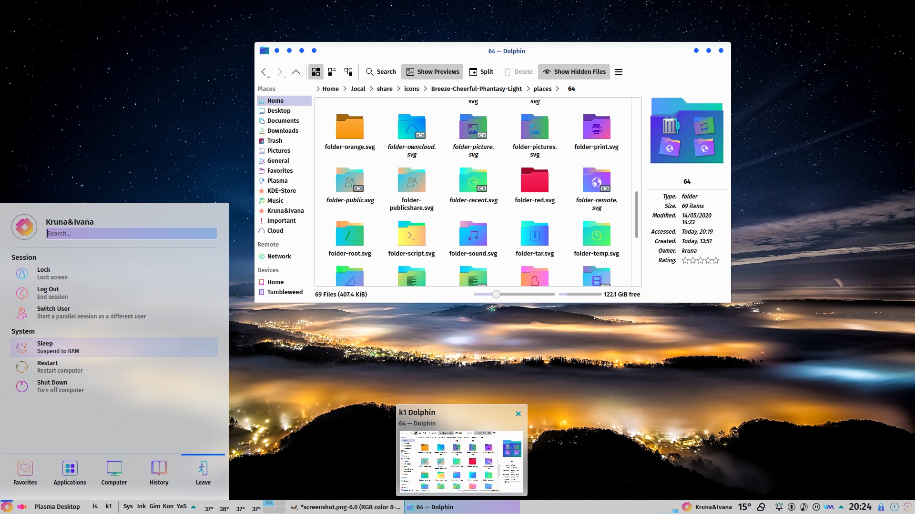This screenshot has width=915, height=514.
Task: Toggle Show Hidden Files in Dolphin
Action: [x=574, y=72]
